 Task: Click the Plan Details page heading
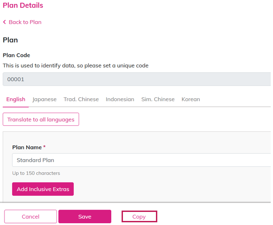click(23, 5)
